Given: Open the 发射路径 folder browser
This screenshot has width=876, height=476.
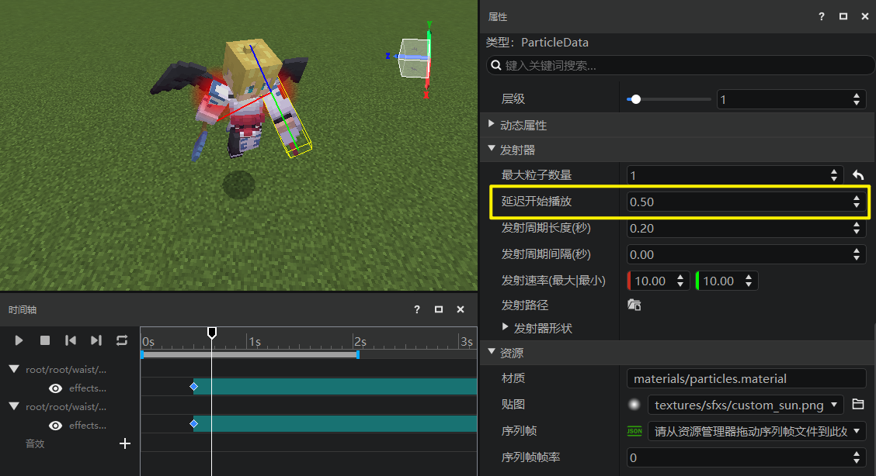Looking at the screenshot, I should pyautogui.click(x=634, y=305).
